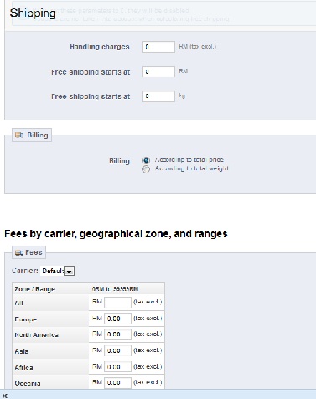The image size is (316, 399).
Task: Select billing according to total weight
Action: pyautogui.click(x=146, y=169)
